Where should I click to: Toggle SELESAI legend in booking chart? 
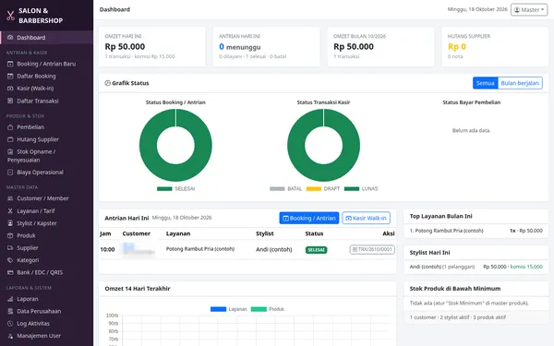click(x=176, y=189)
